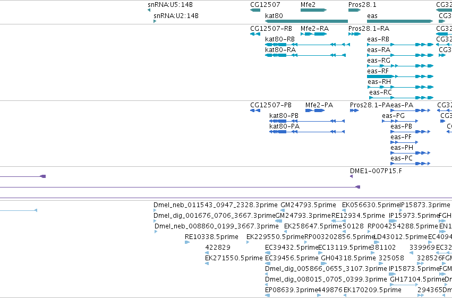Click the Dmel_dig_005866_0655_3107.3prime label

coord(326,269)
